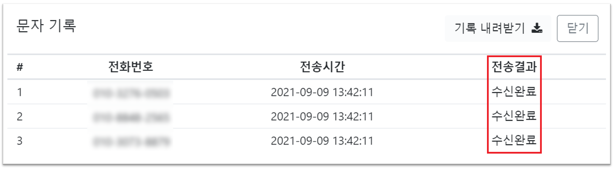Click the 전송결과 column header
The height and width of the screenshot is (169, 613).
tap(514, 66)
